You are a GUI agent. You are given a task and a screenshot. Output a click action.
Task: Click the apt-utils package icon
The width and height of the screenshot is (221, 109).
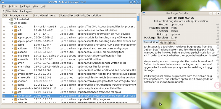[15, 99]
